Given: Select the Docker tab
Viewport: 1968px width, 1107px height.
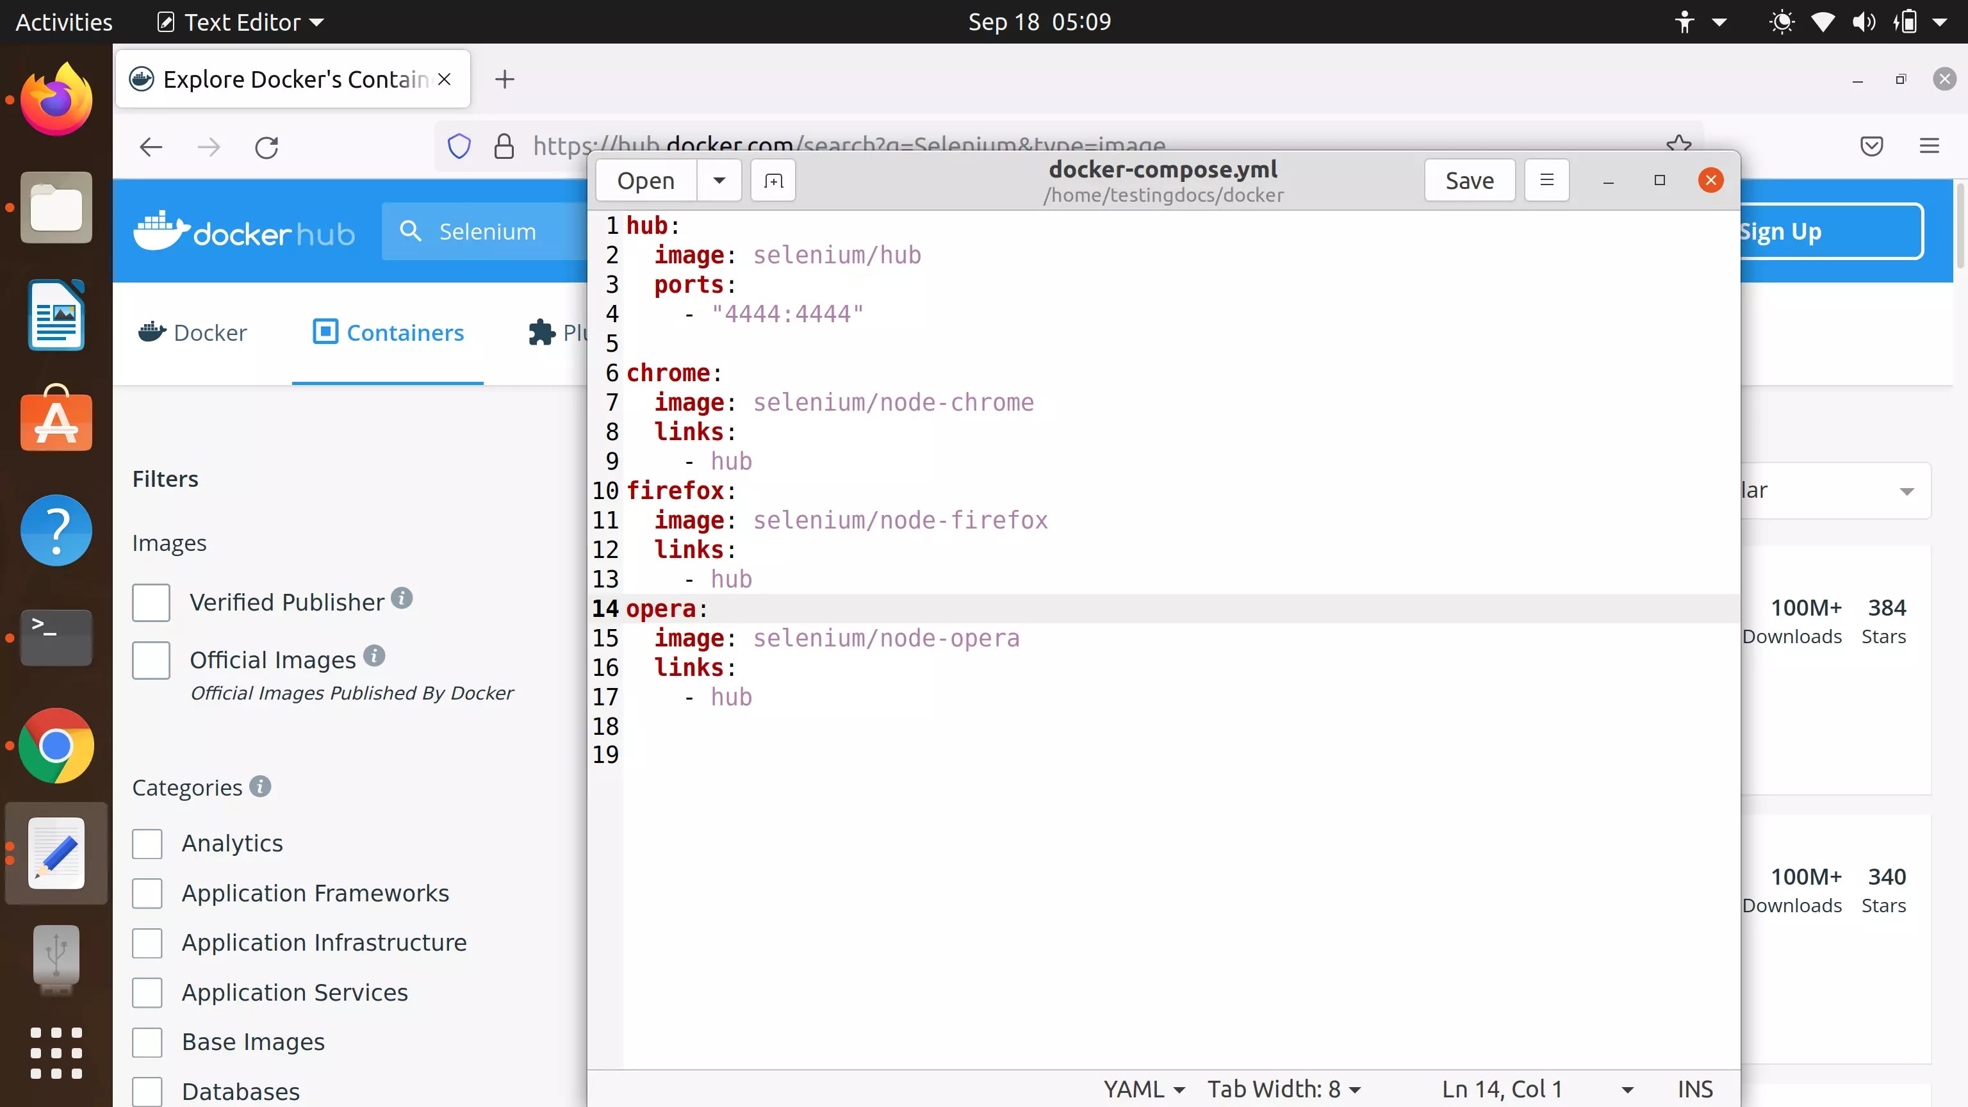Looking at the screenshot, I should (x=193, y=332).
